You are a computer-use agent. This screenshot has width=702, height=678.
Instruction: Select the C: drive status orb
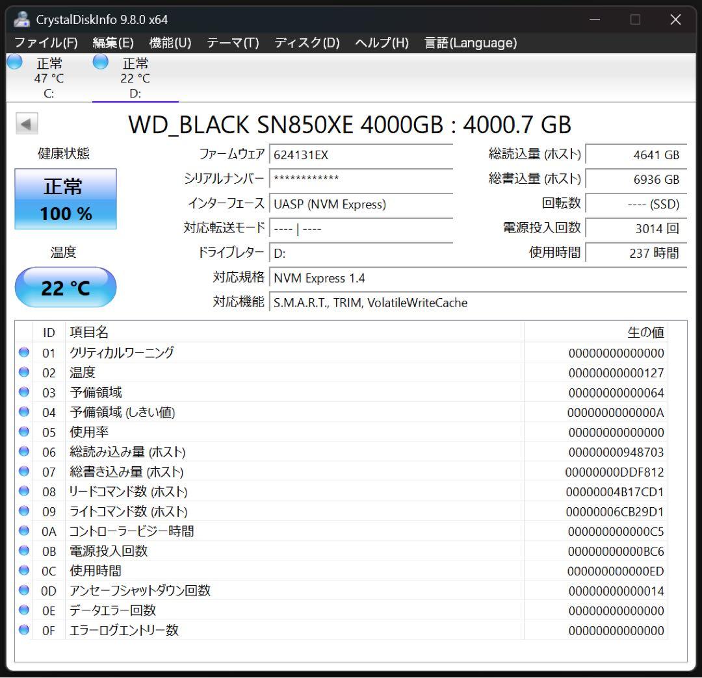15,62
